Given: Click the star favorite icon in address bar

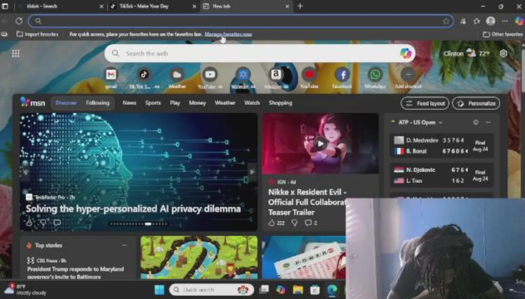Looking at the screenshot, I should coord(446,21).
